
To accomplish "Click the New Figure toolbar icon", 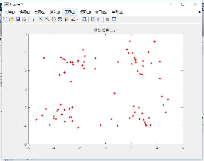I will (x=5, y=19).
